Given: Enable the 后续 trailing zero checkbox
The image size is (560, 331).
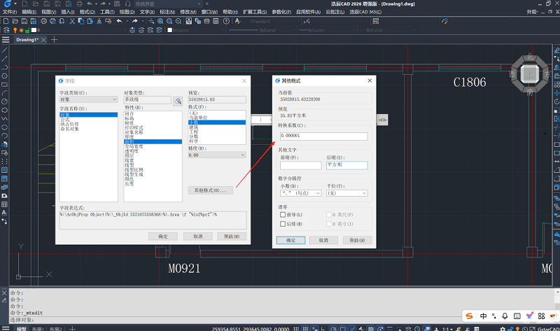Looking at the screenshot, I should pyautogui.click(x=283, y=223).
